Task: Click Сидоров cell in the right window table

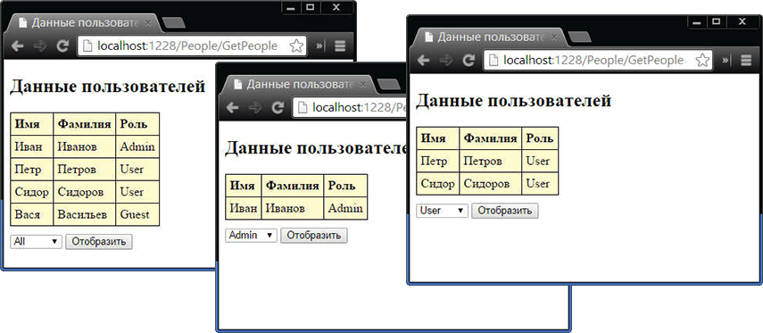Action: (491, 184)
